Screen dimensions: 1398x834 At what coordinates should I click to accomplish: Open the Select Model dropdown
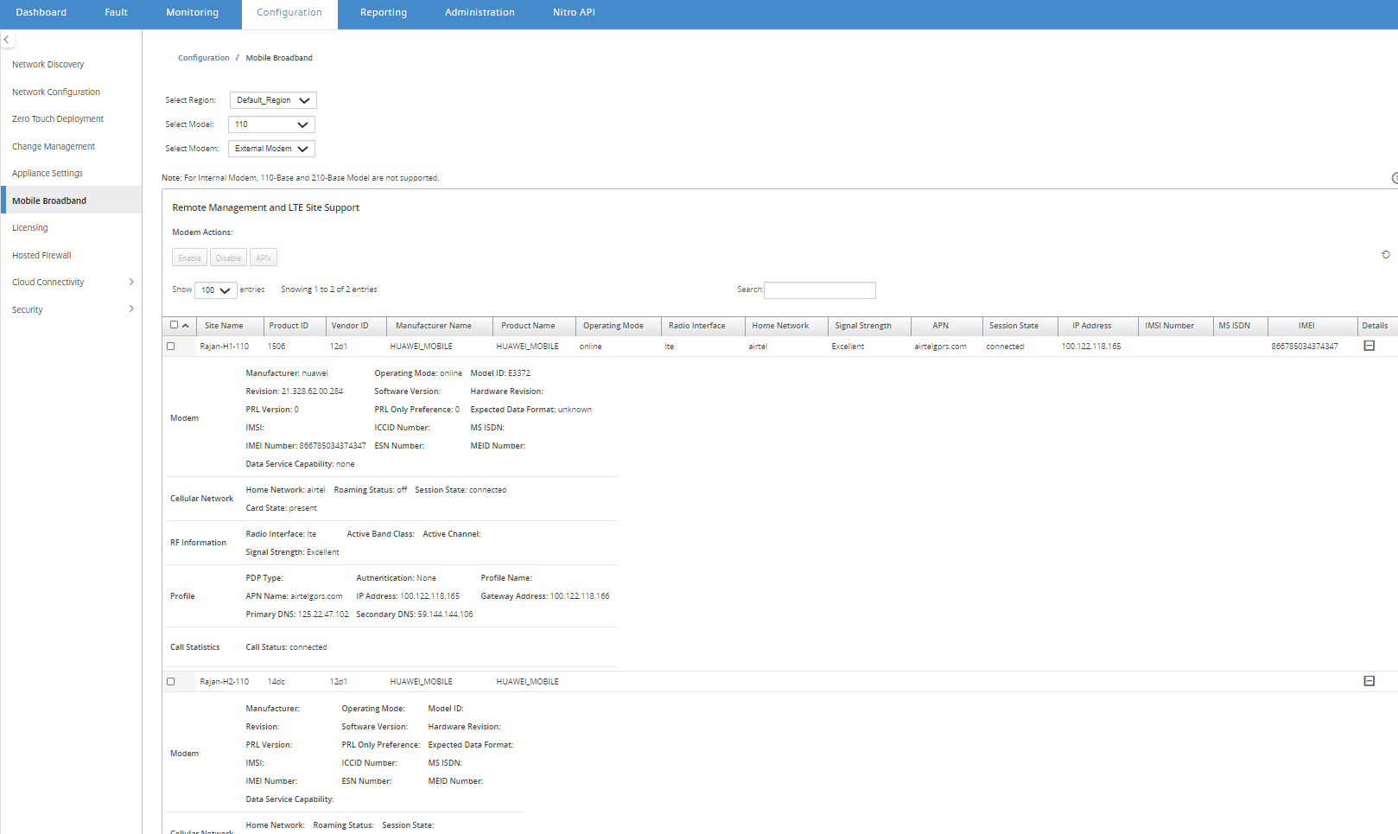point(271,124)
